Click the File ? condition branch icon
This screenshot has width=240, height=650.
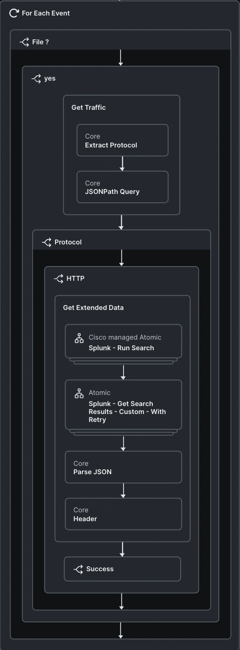coord(24,42)
